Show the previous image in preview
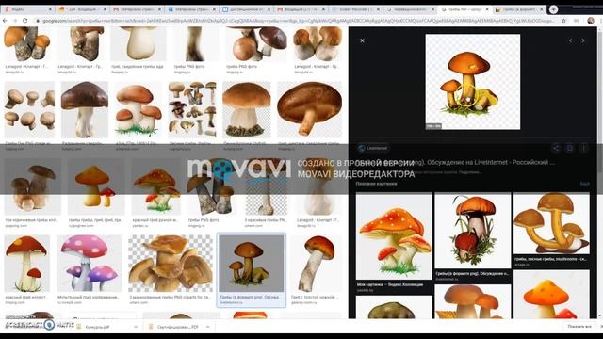 (570, 40)
